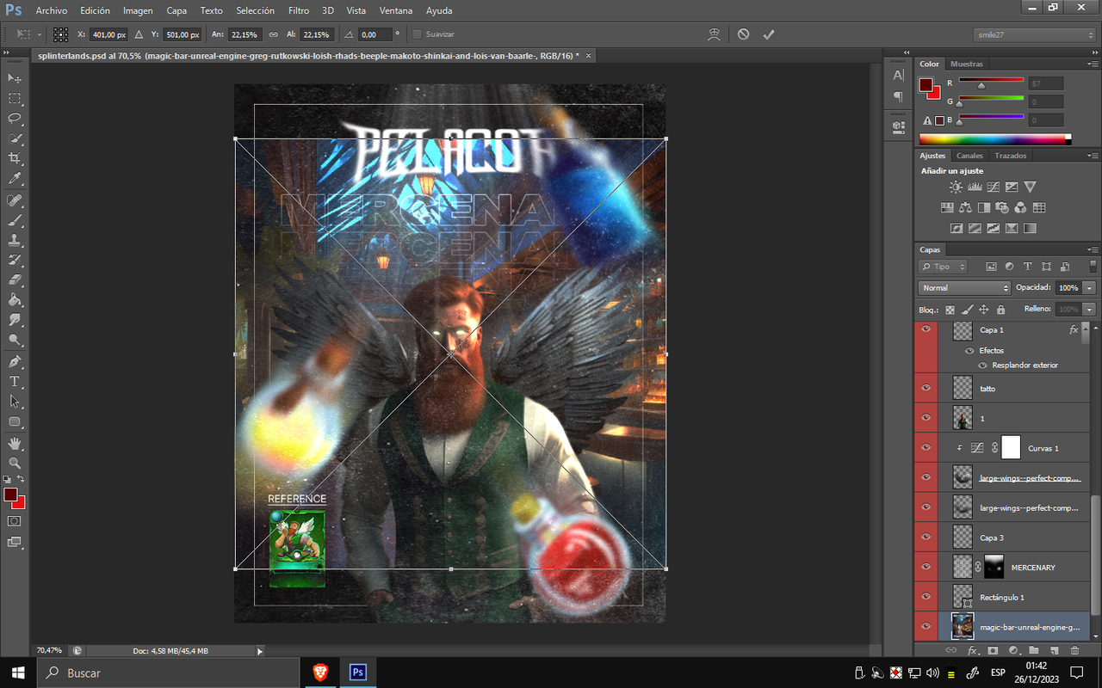Open the Filtro menu
The height and width of the screenshot is (688, 1102).
pyautogui.click(x=299, y=10)
